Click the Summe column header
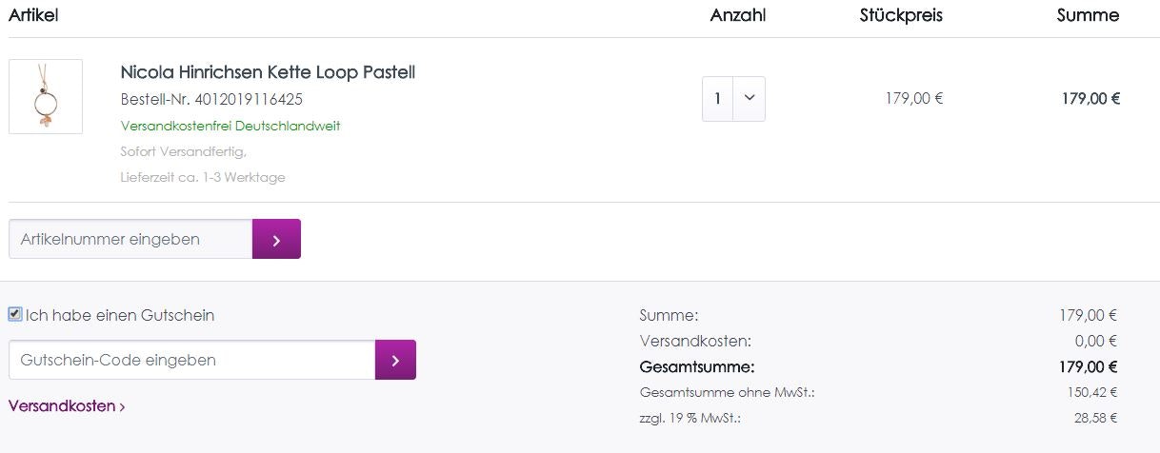Image resolution: width=1160 pixels, height=453 pixels. pos(1088,15)
